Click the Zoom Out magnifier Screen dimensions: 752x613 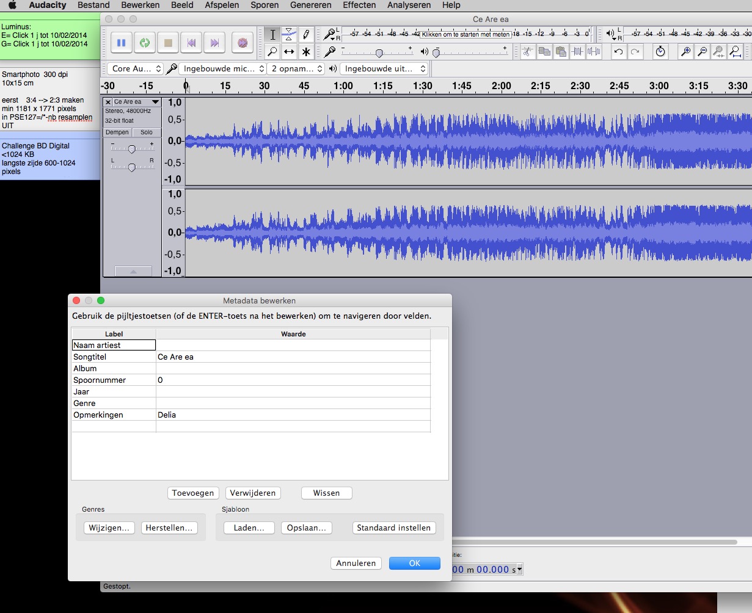[x=703, y=52]
